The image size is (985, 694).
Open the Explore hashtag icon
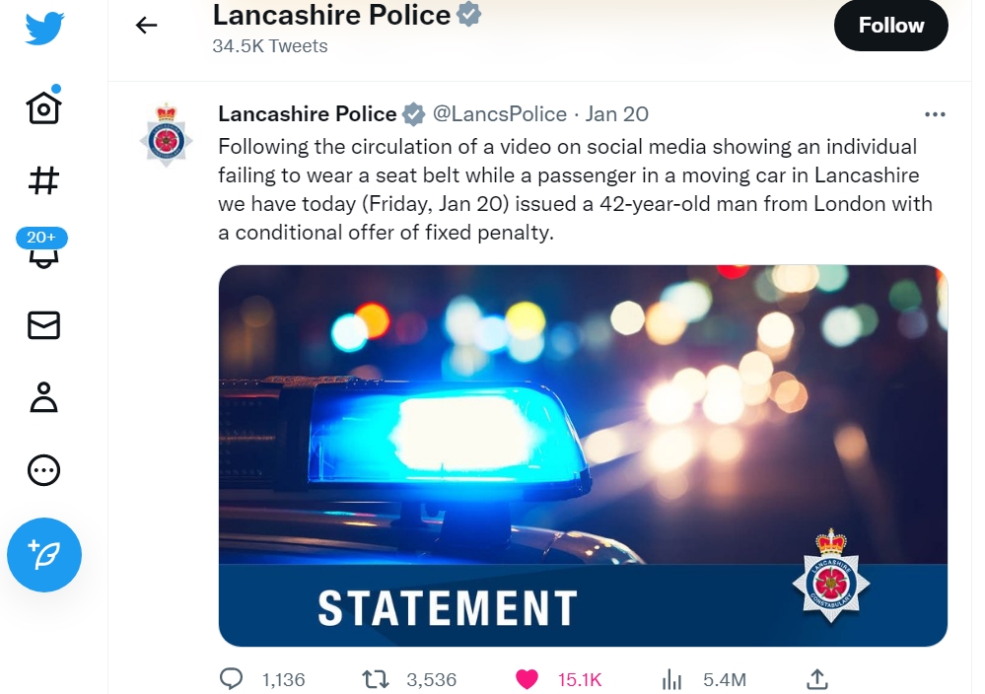[x=44, y=180]
